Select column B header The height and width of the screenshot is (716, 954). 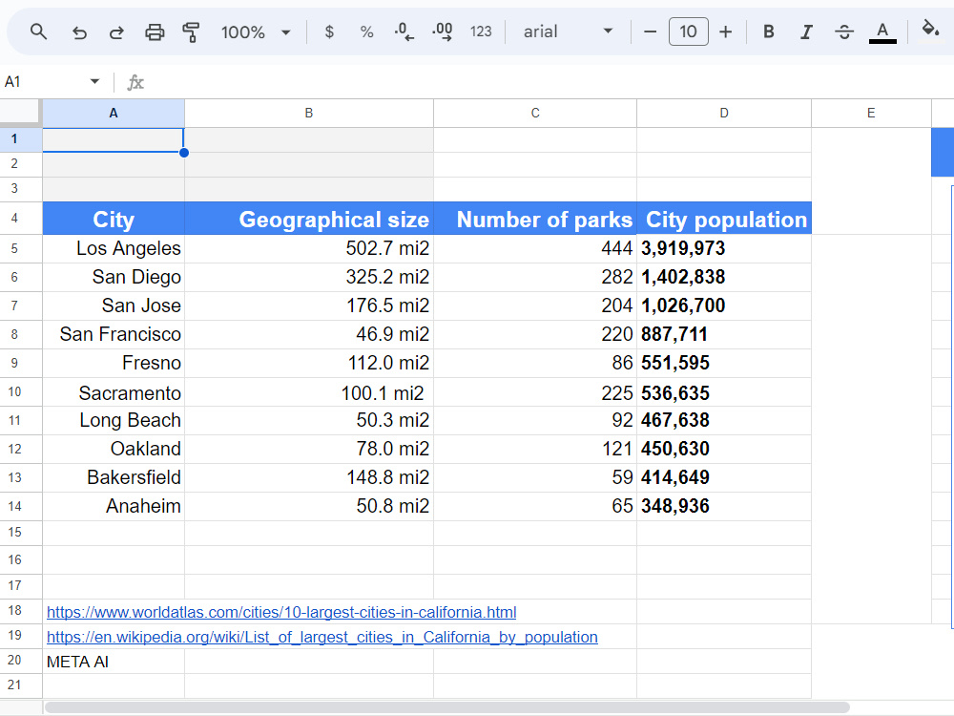coord(309,114)
